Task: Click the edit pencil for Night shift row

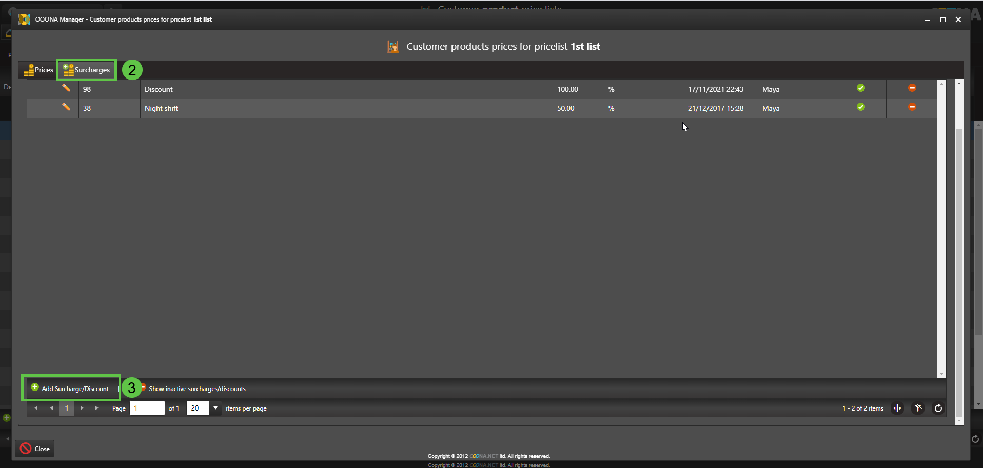Action: point(66,107)
